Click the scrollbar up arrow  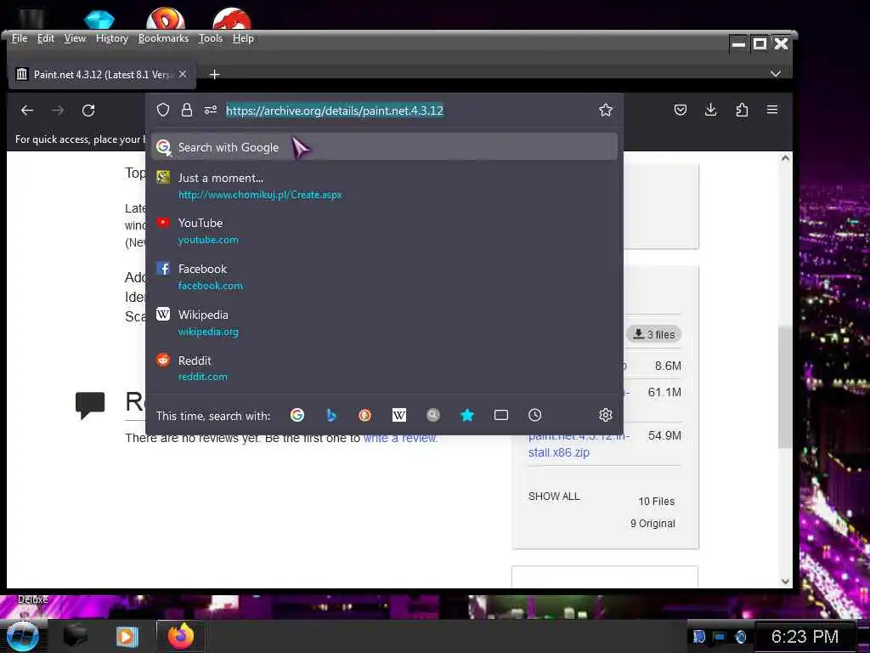pos(785,159)
